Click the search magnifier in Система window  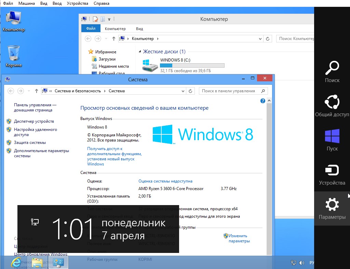pos(263,91)
